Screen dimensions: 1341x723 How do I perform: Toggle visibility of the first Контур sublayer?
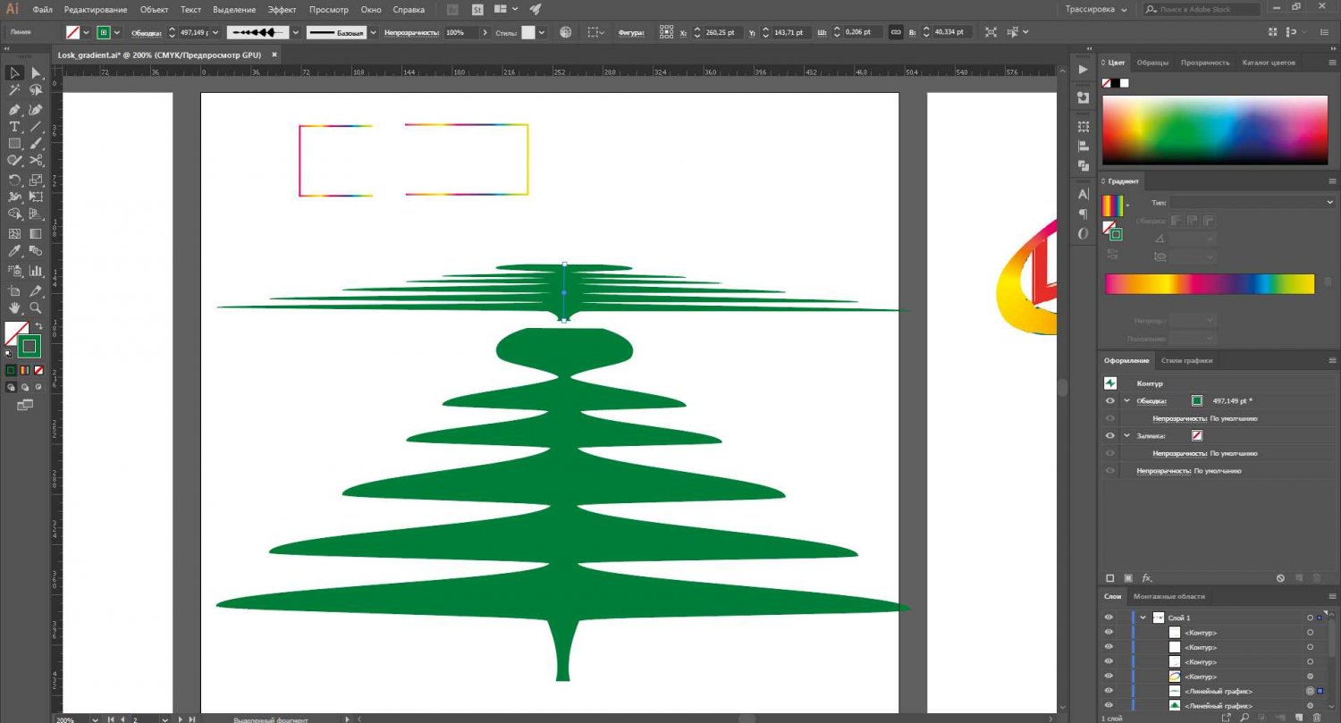coord(1109,633)
